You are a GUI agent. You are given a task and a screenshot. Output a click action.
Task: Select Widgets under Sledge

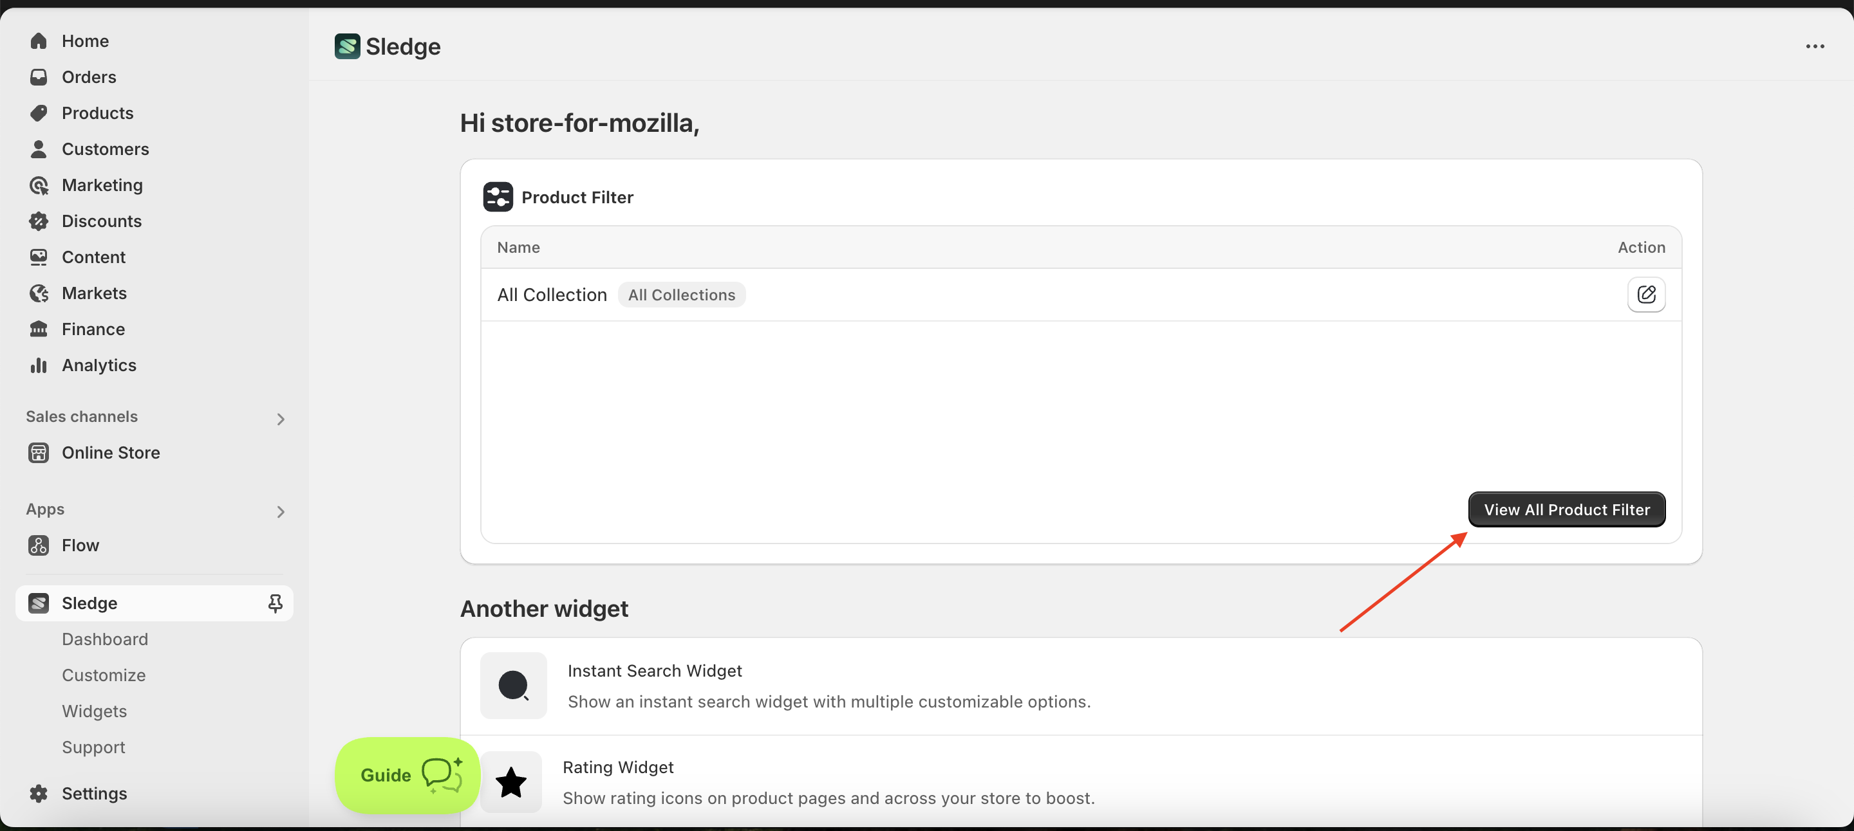tap(94, 711)
